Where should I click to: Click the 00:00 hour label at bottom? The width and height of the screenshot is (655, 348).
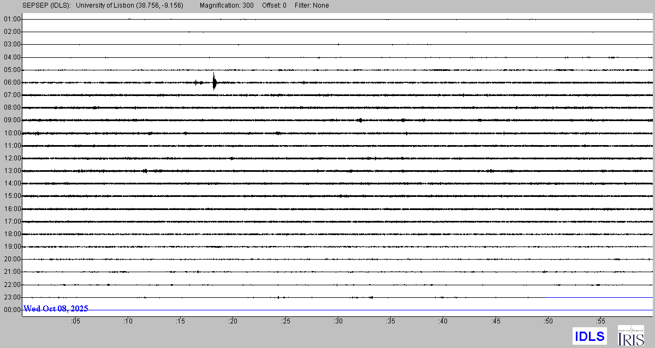[12, 310]
